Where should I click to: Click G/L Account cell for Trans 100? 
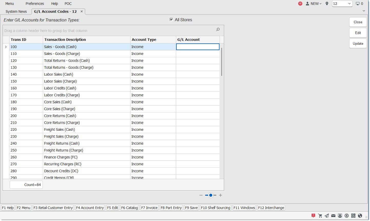click(198, 47)
